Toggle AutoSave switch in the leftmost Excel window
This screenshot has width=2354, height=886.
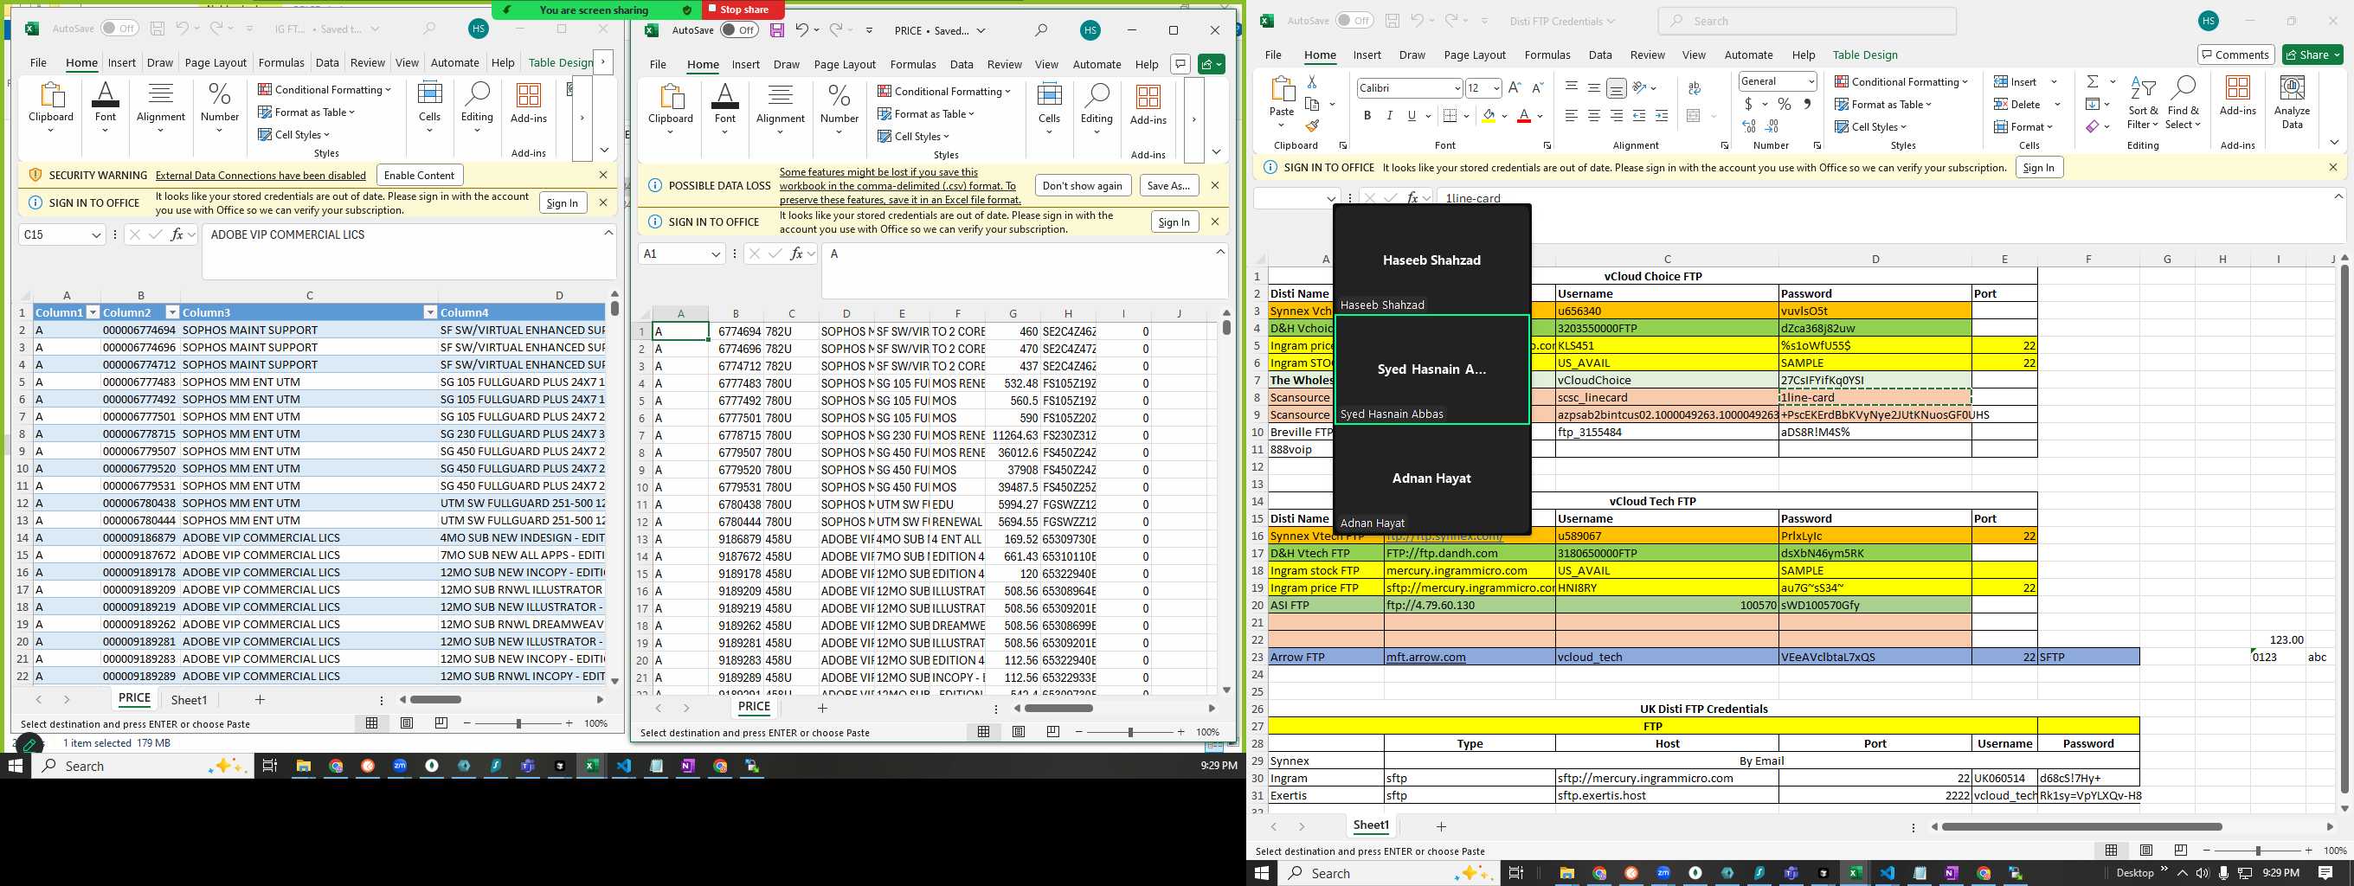click(119, 29)
